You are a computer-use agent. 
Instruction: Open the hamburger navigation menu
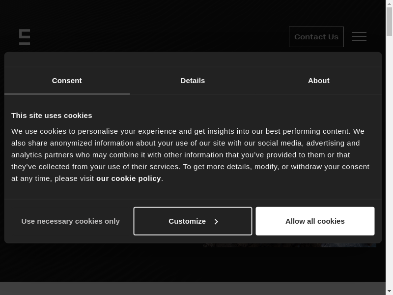(x=359, y=36)
